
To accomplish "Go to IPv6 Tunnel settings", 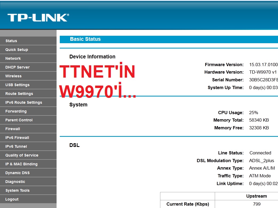I will (x=28, y=146).
